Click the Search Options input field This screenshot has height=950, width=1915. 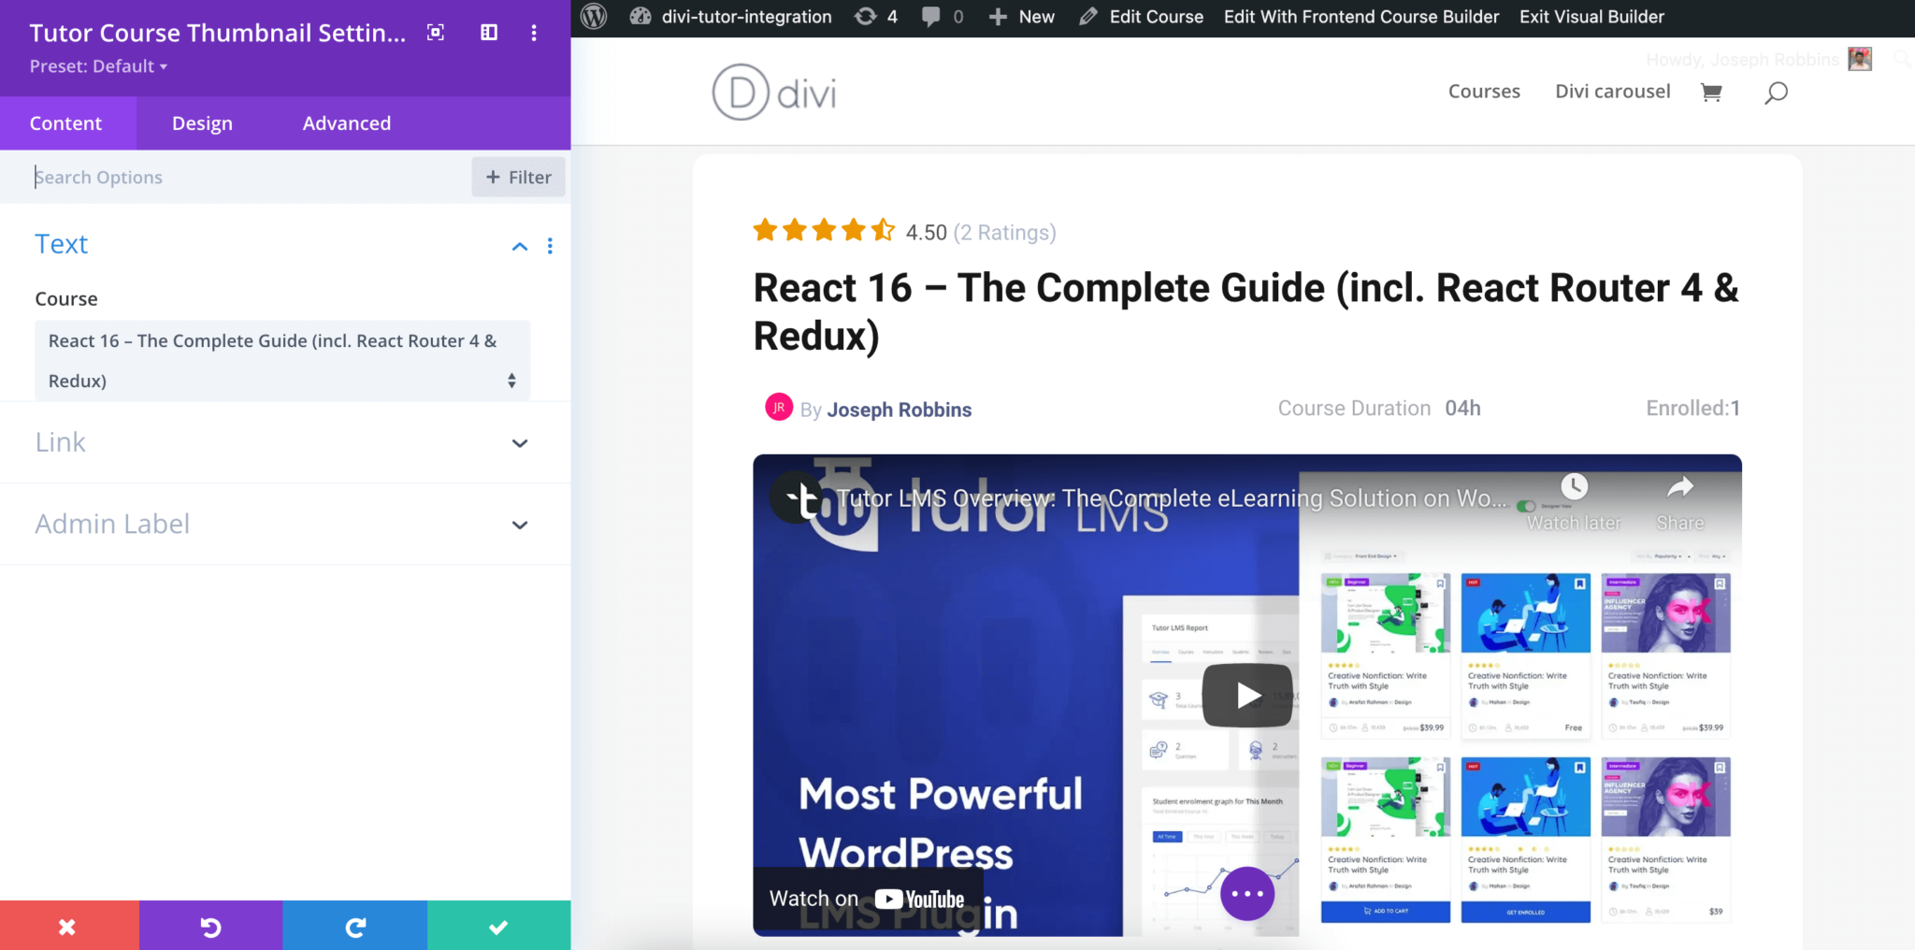(x=243, y=178)
